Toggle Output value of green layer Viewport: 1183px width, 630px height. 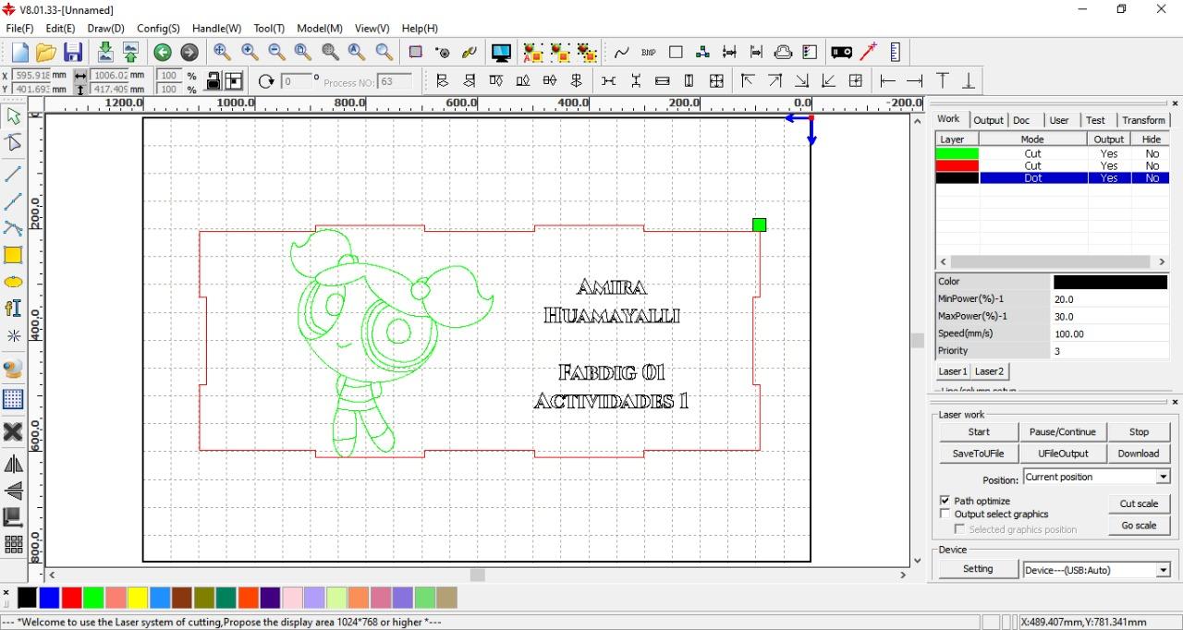pyautogui.click(x=1109, y=153)
